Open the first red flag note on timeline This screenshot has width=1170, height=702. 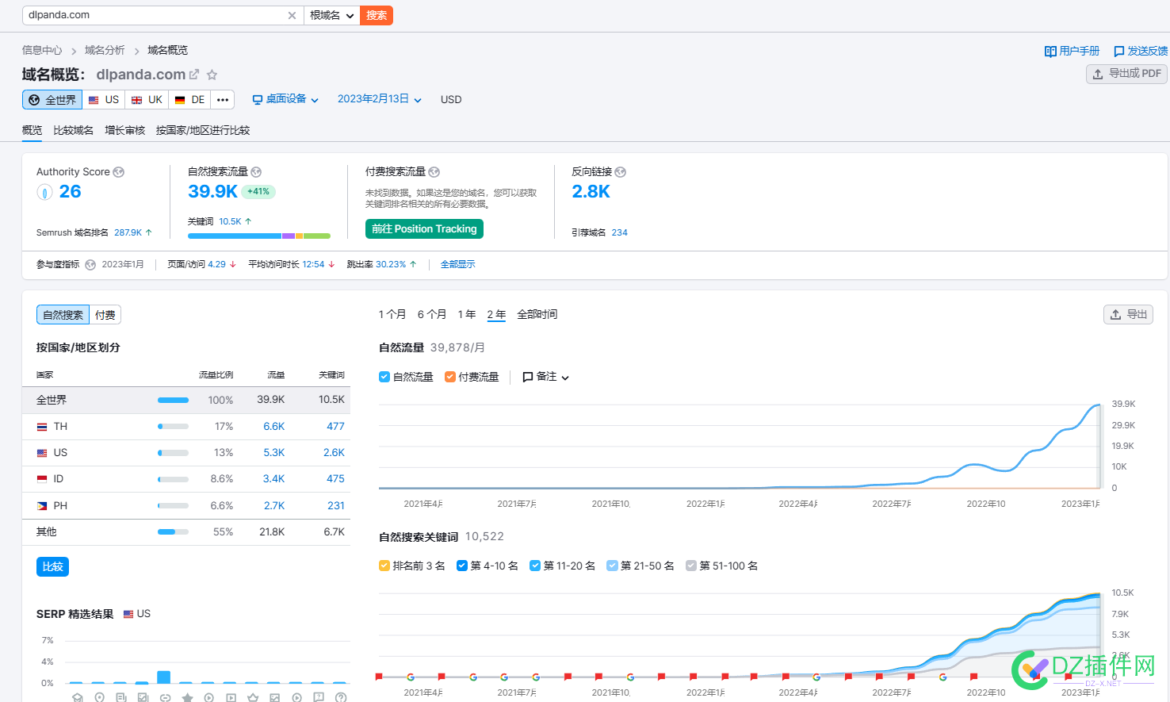coord(379,677)
